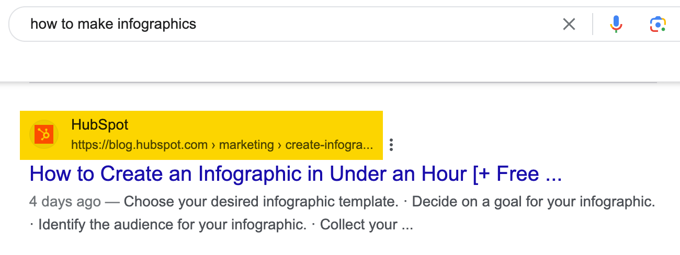Click the '4 days ago' date text
Viewport: 680px width, 255px height.
click(x=65, y=202)
